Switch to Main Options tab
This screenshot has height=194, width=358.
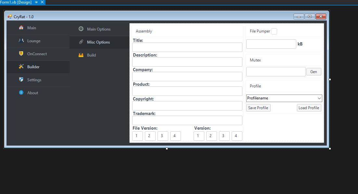coord(99,29)
